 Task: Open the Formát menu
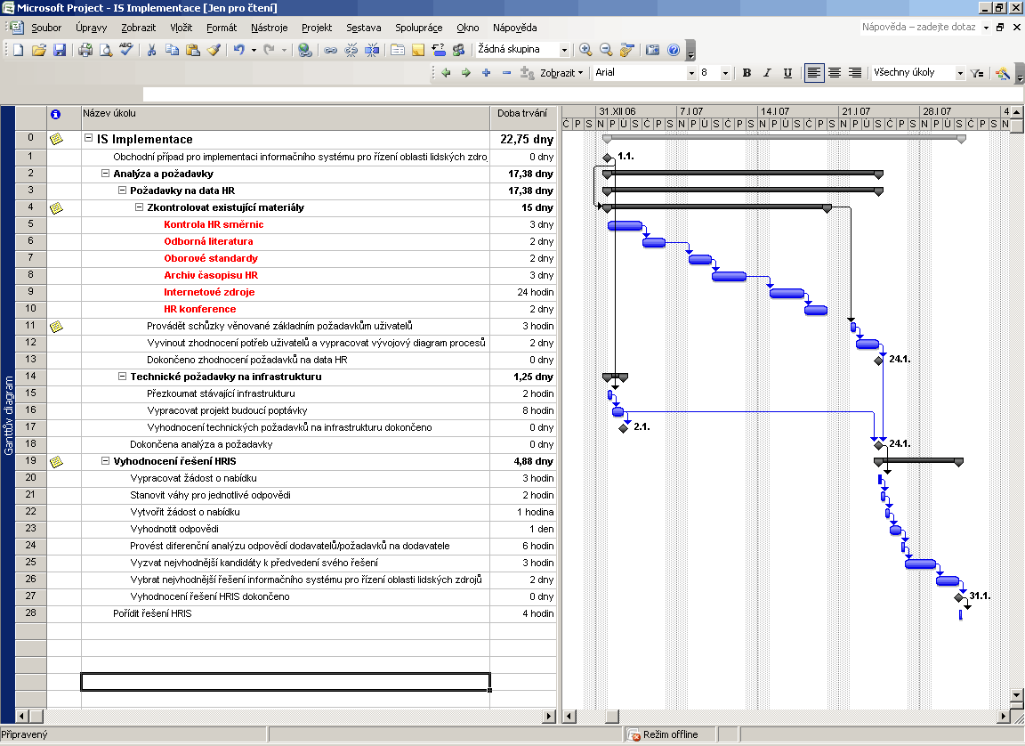[222, 28]
